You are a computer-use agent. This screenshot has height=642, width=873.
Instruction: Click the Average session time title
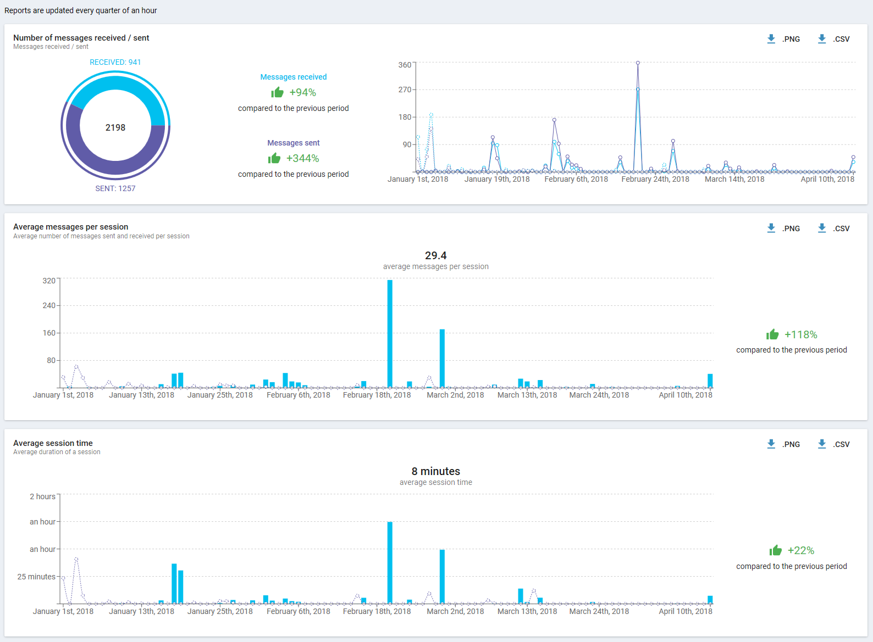click(x=53, y=443)
